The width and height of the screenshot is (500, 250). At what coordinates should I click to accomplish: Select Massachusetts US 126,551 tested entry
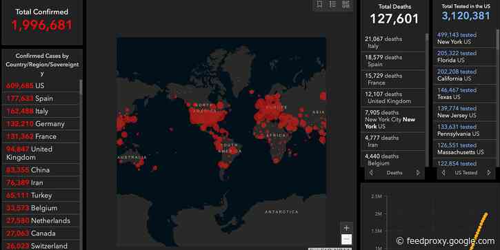point(464,149)
